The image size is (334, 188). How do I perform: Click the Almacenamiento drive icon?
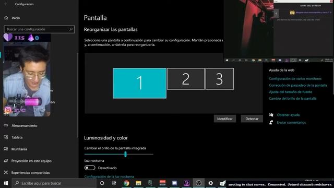[x=6, y=125]
